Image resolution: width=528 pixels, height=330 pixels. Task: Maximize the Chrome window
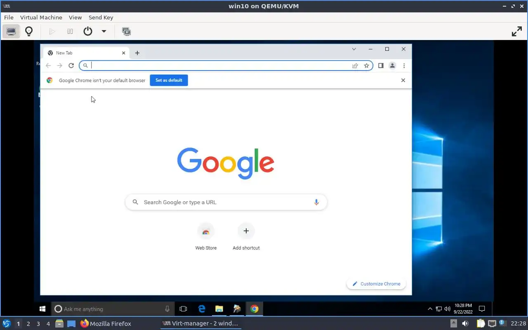tap(387, 49)
